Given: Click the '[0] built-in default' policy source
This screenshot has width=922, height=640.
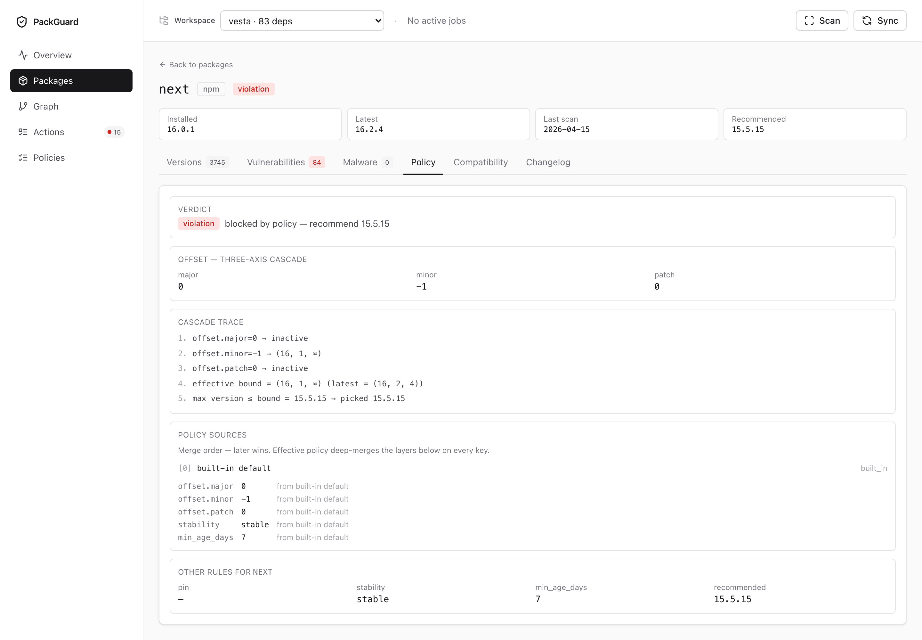Looking at the screenshot, I should tap(224, 468).
